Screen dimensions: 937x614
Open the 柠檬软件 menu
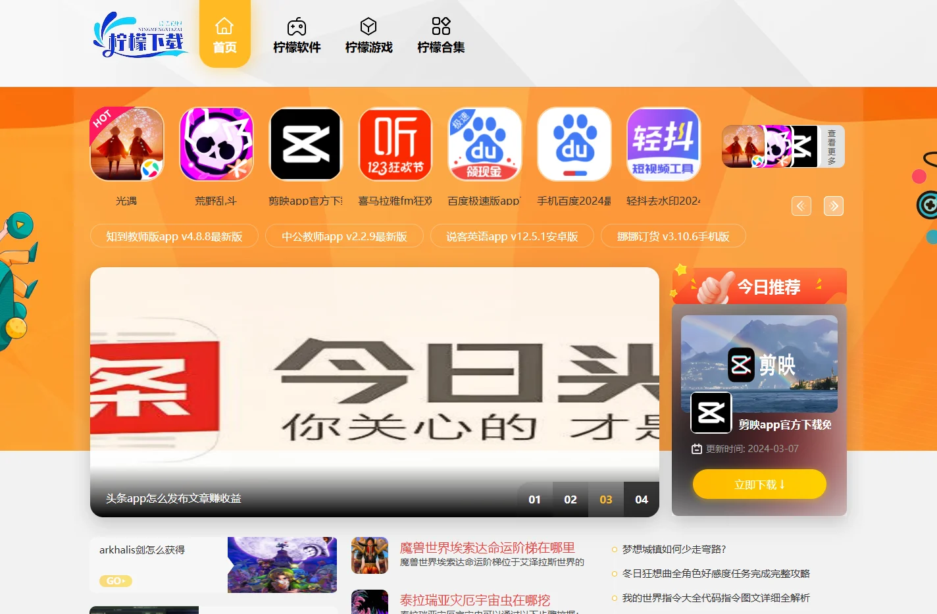point(297,36)
